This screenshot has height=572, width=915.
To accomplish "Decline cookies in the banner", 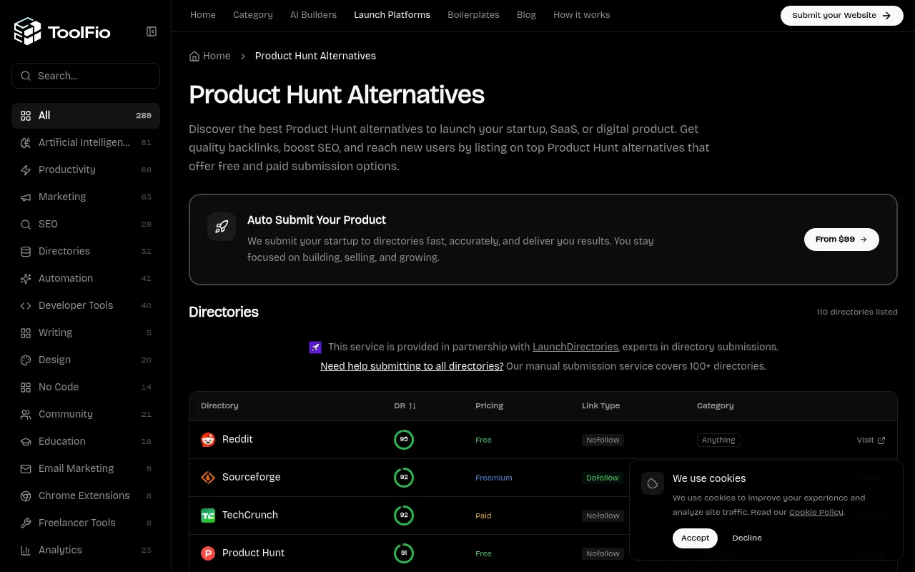I will 747,538.
